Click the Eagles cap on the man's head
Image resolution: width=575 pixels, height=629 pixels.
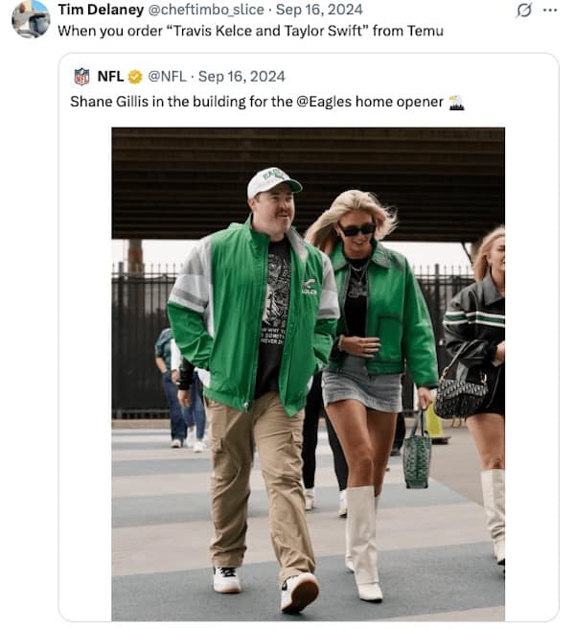(272, 180)
